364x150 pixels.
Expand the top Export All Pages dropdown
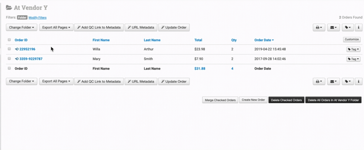coord(56,27)
